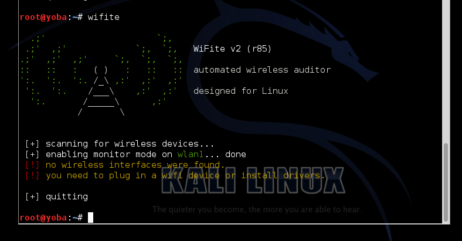Click the 'The quieter you become' wallpaper slogan
Viewport: 462px width, 241px height.
[257, 209]
